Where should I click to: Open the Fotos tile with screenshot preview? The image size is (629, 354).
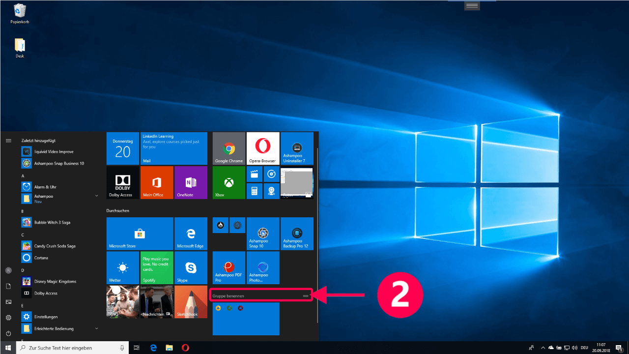pyautogui.click(x=297, y=182)
